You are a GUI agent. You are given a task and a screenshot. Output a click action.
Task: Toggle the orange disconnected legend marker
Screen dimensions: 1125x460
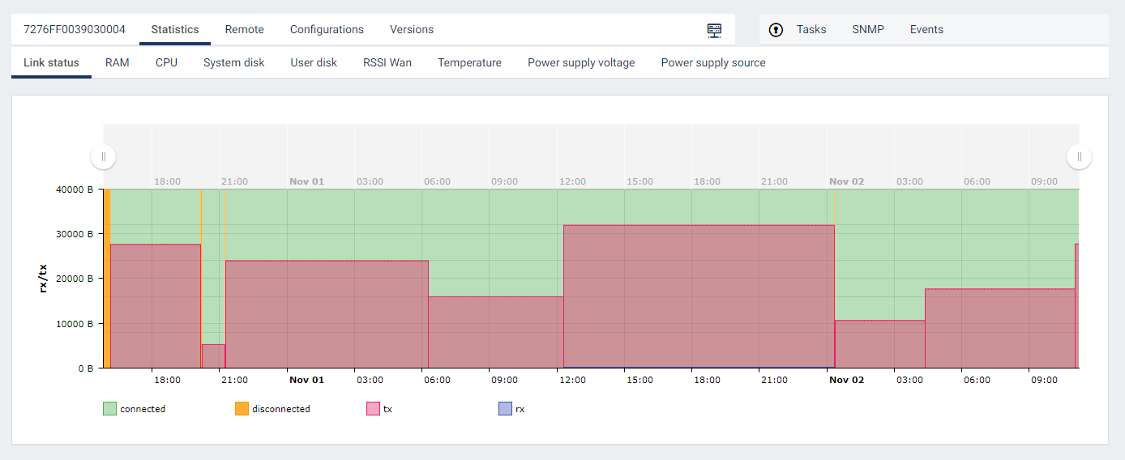coord(242,409)
